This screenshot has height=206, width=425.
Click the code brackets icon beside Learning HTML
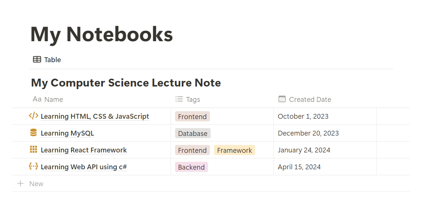34,116
